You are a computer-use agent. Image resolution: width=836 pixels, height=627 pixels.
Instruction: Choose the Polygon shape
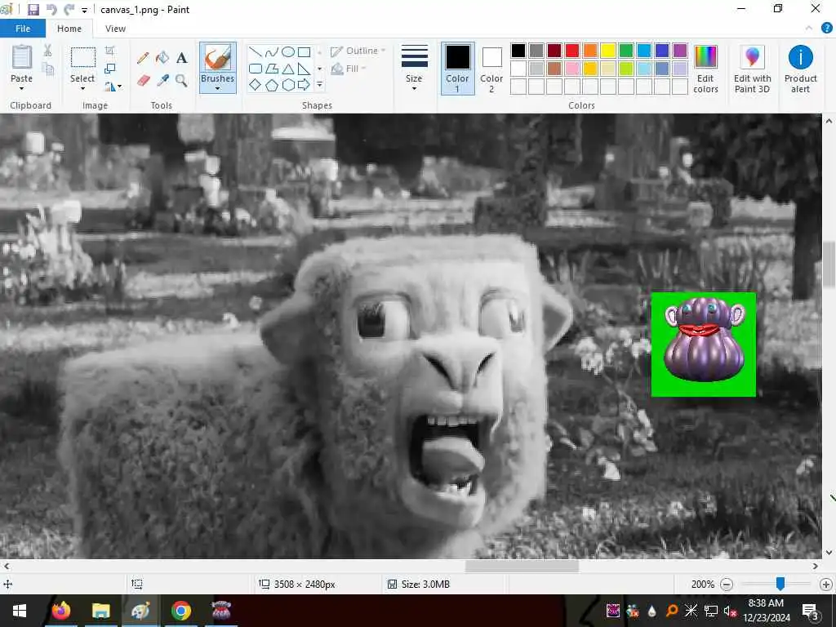(271, 69)
